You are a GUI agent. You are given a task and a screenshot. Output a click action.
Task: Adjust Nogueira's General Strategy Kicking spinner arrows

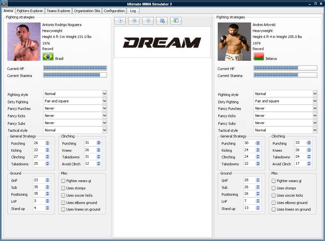(x=48, y=150)
